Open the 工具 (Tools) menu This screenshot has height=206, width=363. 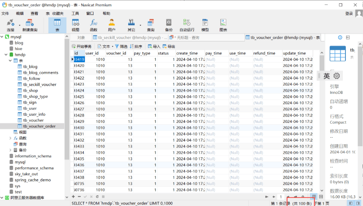(x=75, y=13)
